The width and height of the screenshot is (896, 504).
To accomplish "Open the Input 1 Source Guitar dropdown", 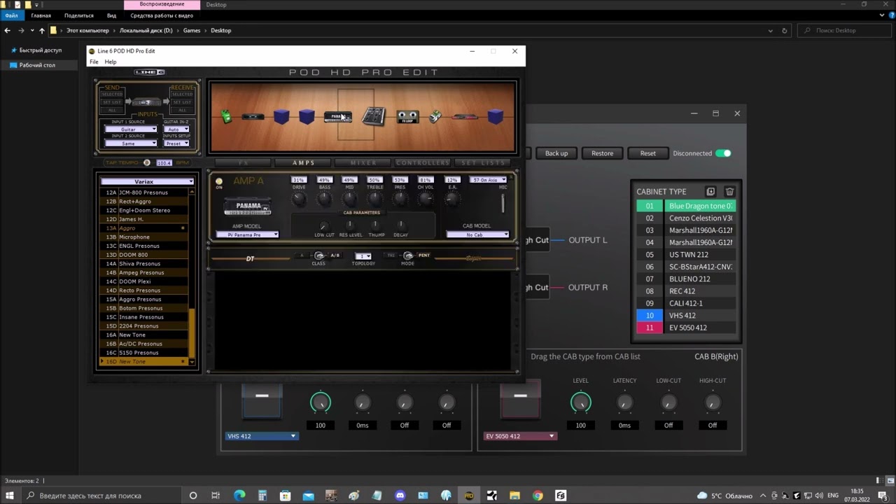I will click(x=130, y=129).
